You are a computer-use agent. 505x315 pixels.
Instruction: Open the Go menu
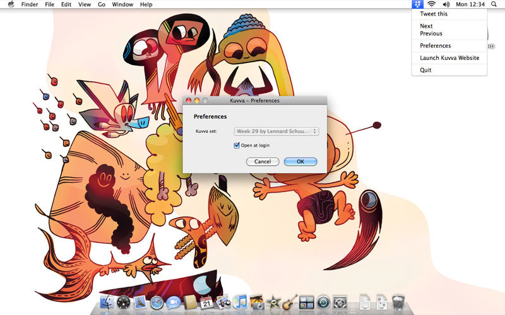[x=102, y=4]
